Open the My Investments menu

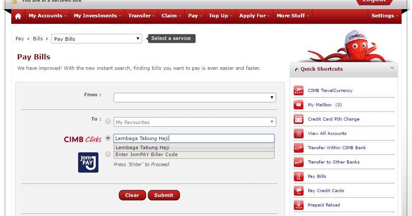tap(97, 16)
